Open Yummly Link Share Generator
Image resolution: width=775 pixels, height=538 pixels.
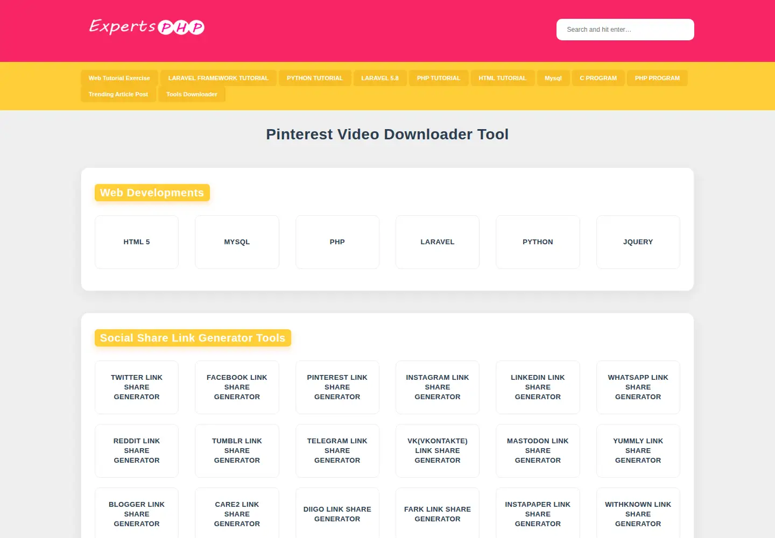pos(638,451)
